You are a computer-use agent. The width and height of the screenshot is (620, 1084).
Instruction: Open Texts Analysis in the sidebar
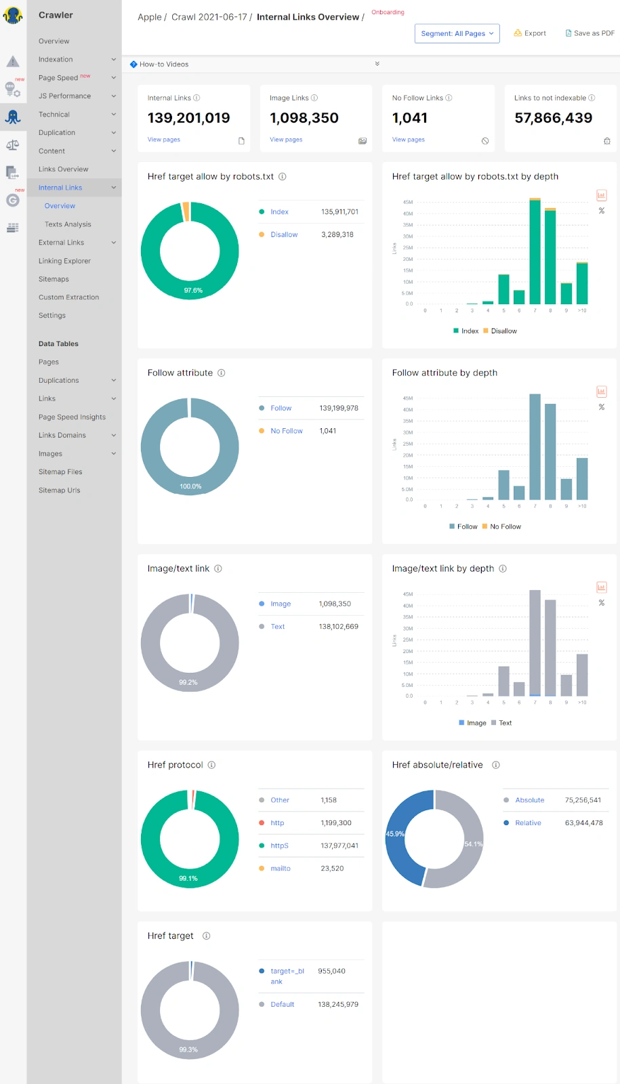click(x=68, y=224)
